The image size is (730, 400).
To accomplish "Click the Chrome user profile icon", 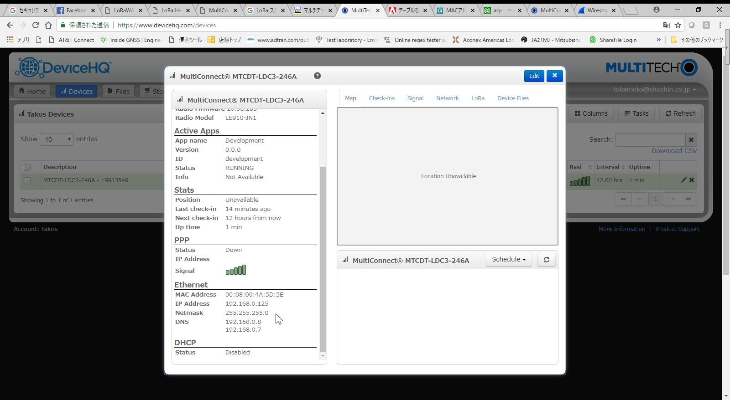I will point(657,10).
